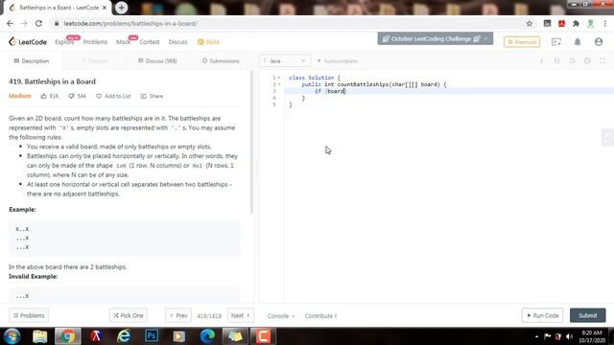
Task: Open Photoshop from taskbar
Action: [x=152, y=336]
